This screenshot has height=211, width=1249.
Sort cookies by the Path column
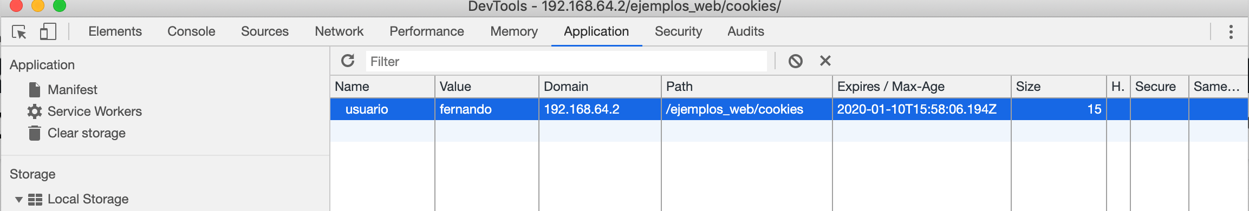pyautogui.click(x=747, y=87)
